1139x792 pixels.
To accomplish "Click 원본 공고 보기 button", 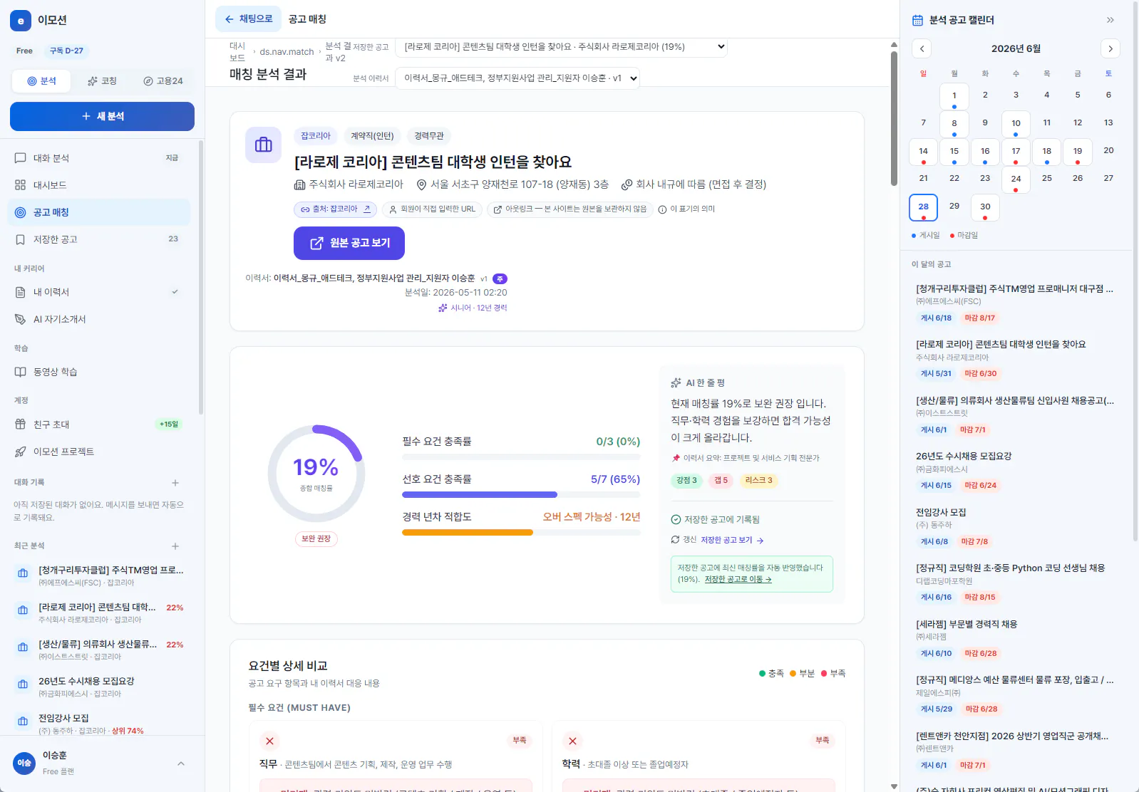I will (349, 243).
